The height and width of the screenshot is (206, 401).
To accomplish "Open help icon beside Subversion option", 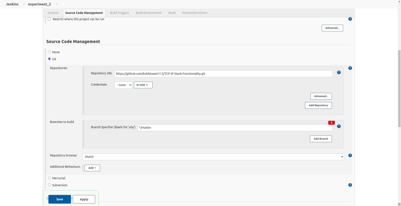I will pyautogui.click(x=350, y=185).
